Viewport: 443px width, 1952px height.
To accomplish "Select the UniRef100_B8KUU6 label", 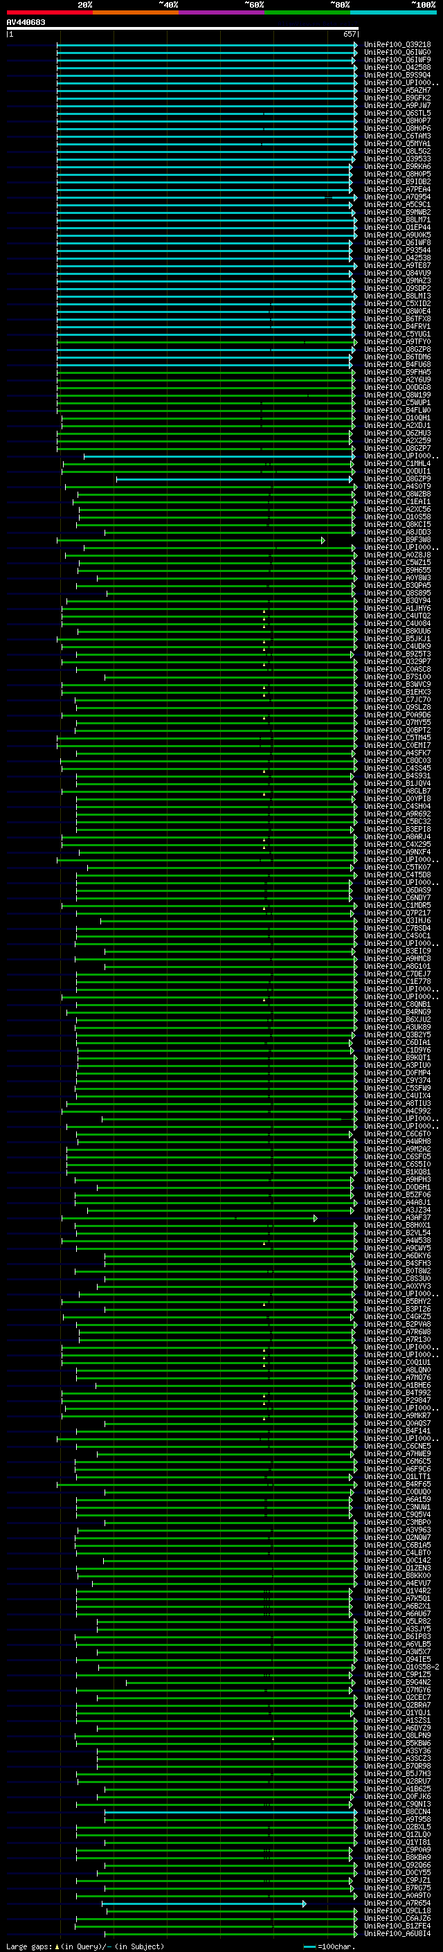I will coord(397,632).
